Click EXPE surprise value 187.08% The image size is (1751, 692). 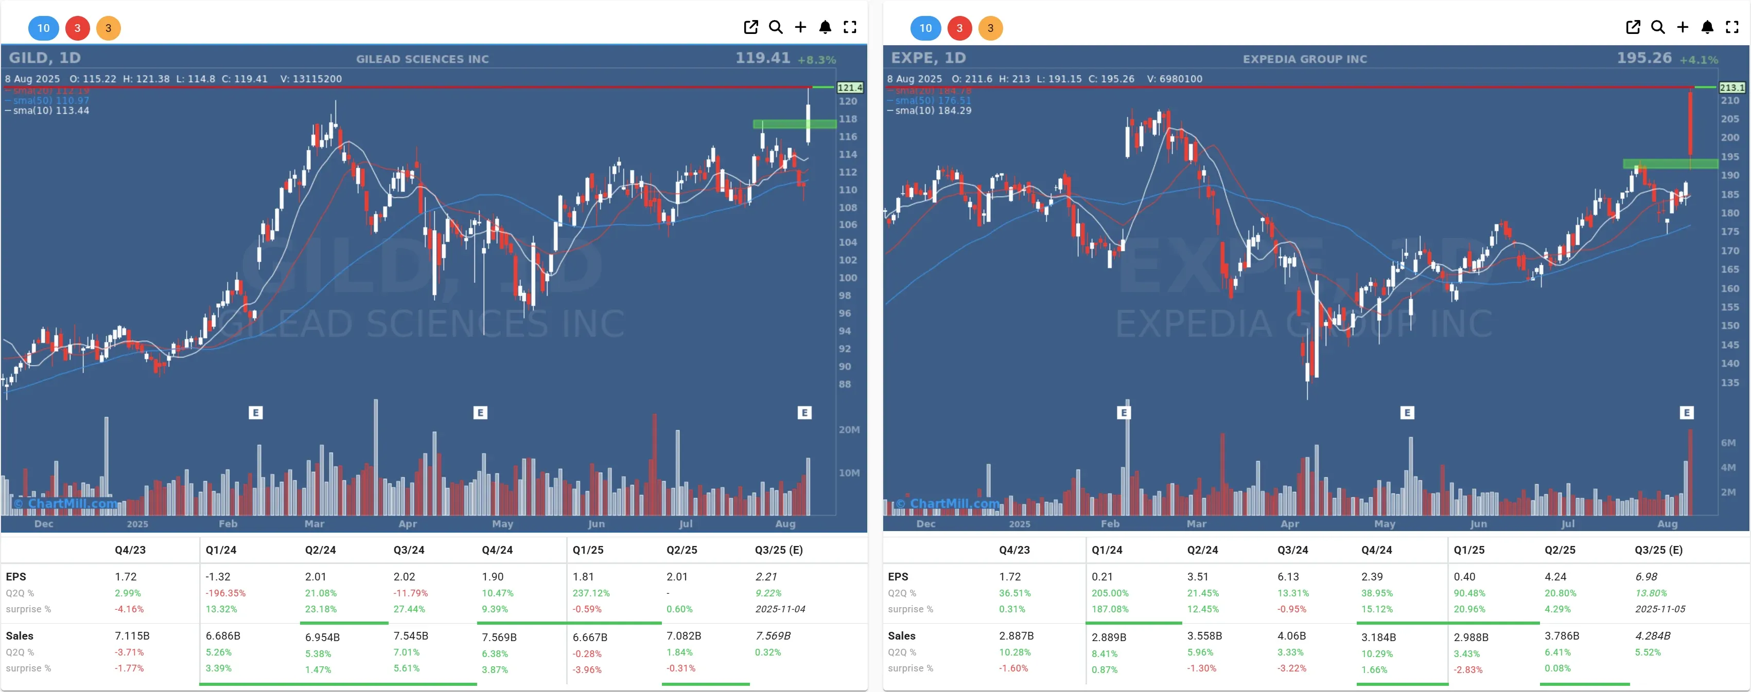tap(1110, 609)
